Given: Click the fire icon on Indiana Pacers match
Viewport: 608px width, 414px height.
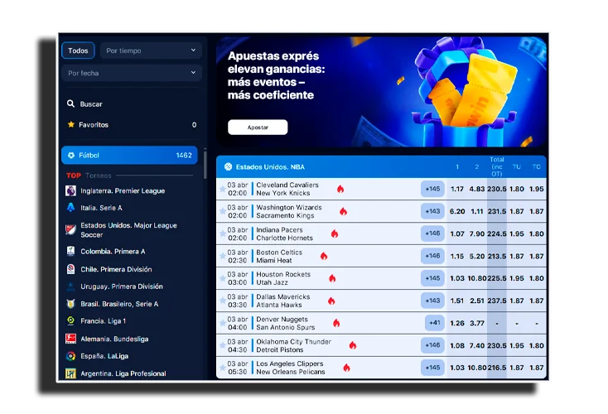Looking at the screenshot, I should [x=335, y=233].
